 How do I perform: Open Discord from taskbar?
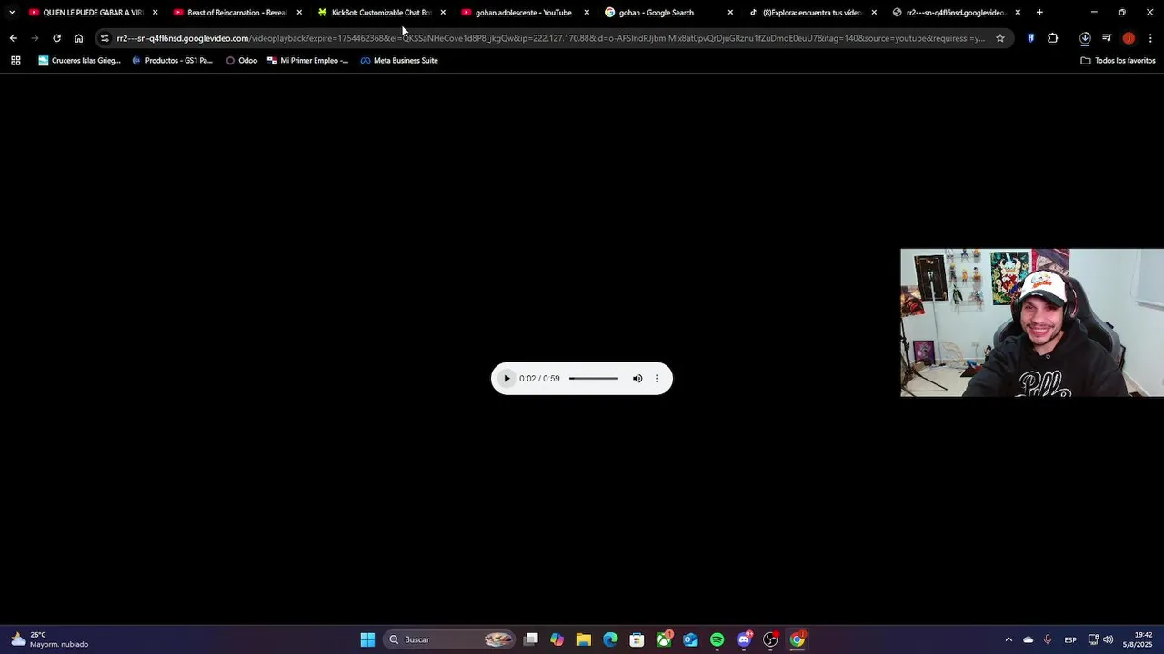click(744, 639)
